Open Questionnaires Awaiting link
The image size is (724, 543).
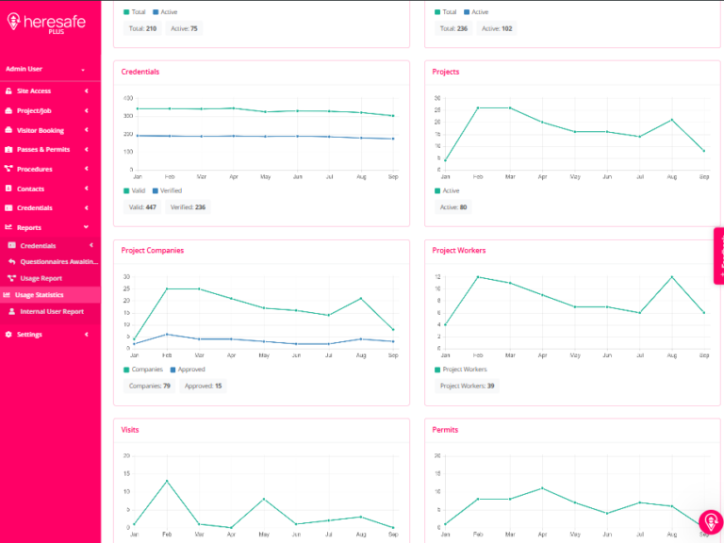pos(50,262)
